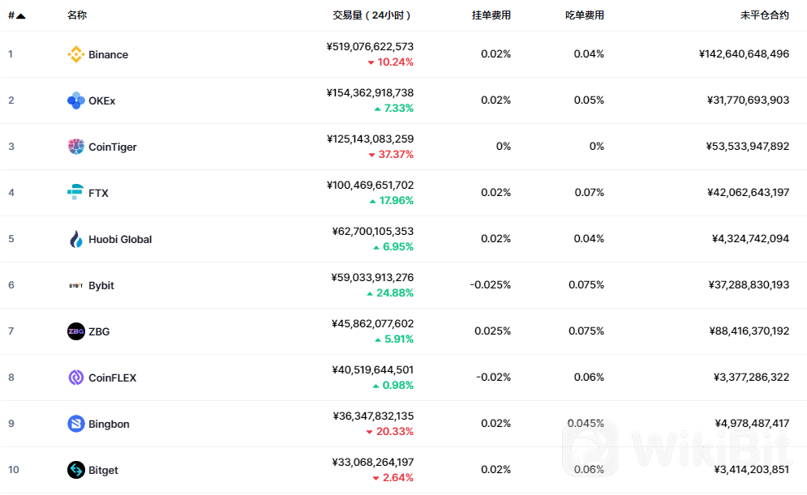
Task: Click the FTX logo icon
Action: [x=75, y=193]
